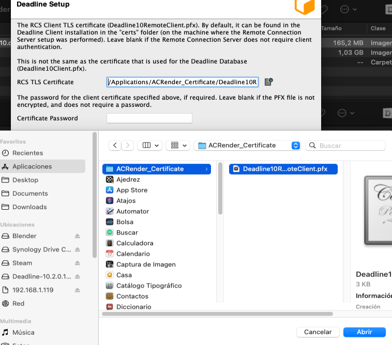Go back in file dialog
Image resolution: width=392 pixels, height=345 pixels.
tap(115, 145)
